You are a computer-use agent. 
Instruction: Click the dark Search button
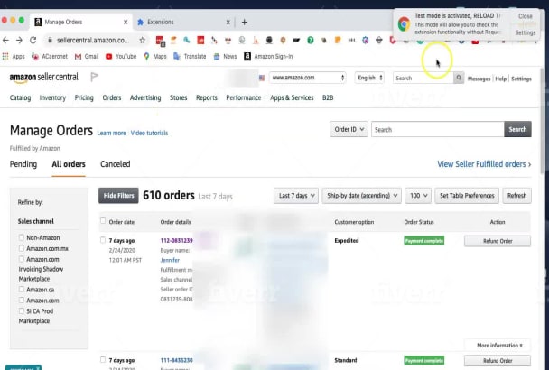point(517,130)
